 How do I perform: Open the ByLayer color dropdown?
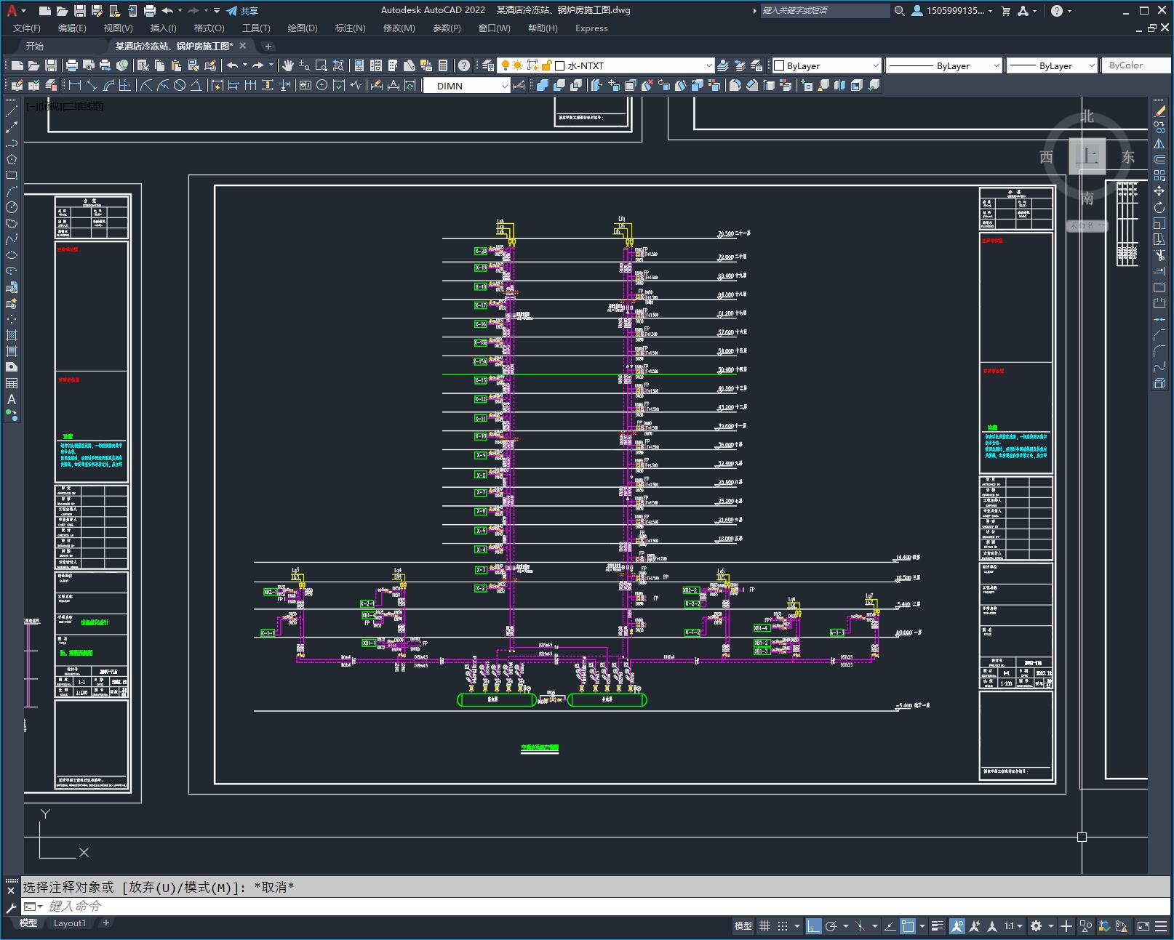click(826, 65)
